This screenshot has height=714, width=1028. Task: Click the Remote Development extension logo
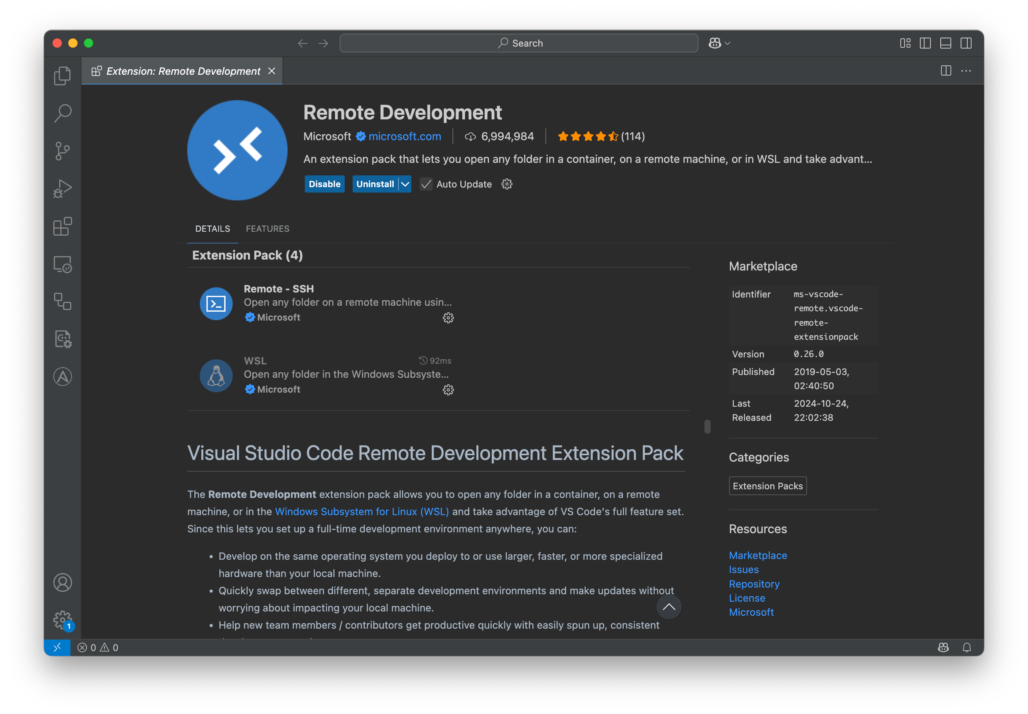click(237, 150)
